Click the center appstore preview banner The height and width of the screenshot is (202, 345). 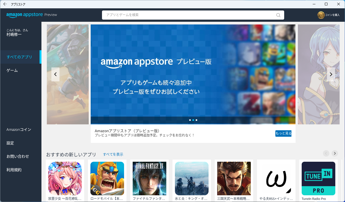point(193,74)
